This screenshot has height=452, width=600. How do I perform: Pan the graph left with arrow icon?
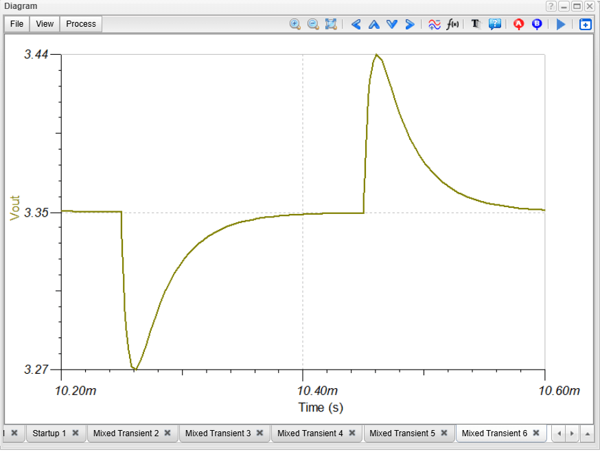pos(356,24)
